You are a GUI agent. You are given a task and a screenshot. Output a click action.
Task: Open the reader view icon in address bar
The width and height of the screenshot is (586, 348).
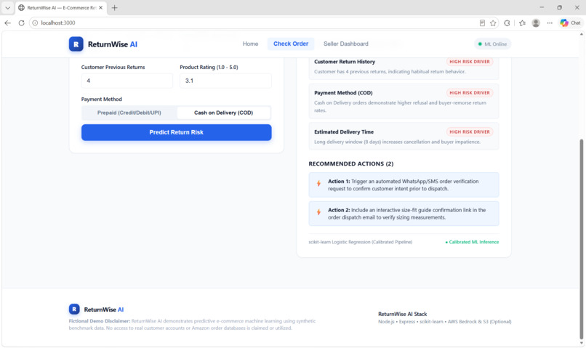[482, 23]
